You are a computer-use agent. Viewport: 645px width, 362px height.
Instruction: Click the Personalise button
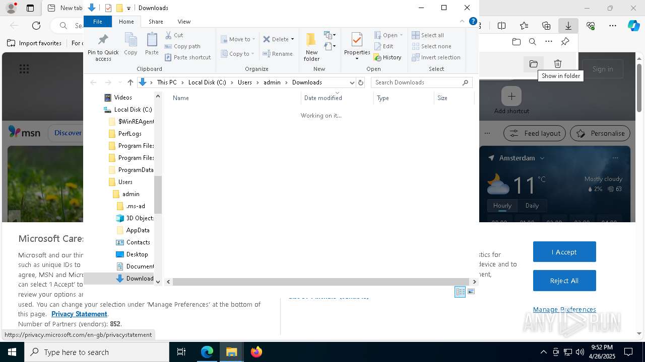coord(600,133)
